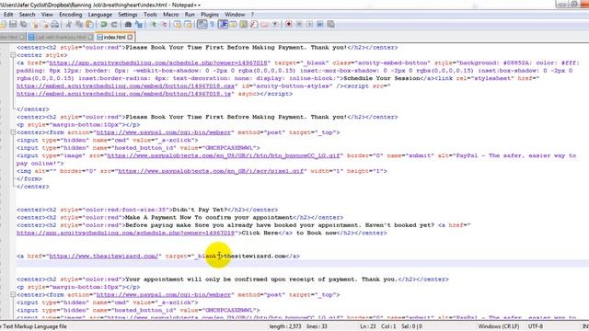Open the user defined language icon

tap(233, 25)
